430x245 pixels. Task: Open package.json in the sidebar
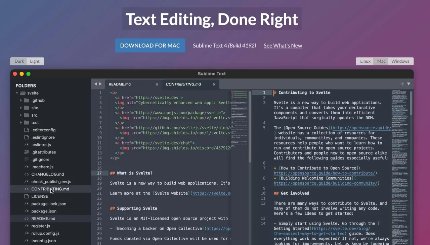click(x=44, y=211)
